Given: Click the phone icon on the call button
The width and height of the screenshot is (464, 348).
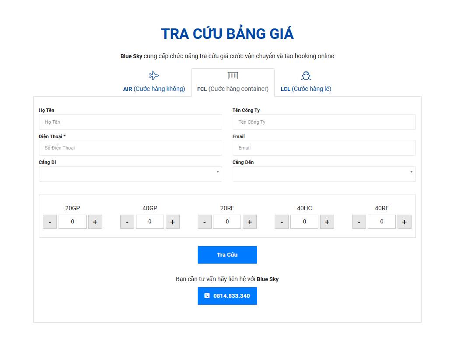Looking at the screenshot, I should tap(207, 296).
